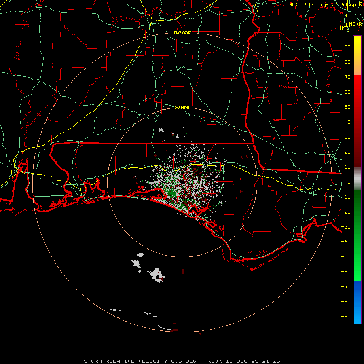Click the 20 value on the velocity scale
Image resolution: width=364 pixels, height=364 pixels.
tap(347, 152)
